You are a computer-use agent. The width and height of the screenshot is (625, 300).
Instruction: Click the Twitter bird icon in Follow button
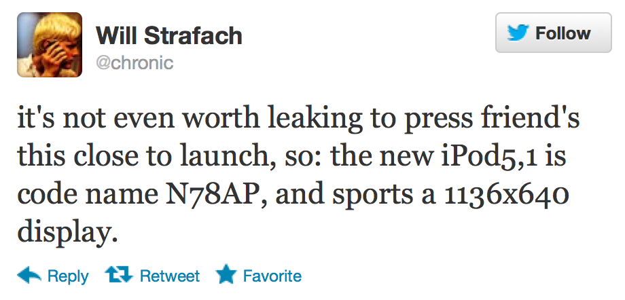pos(518,34)
